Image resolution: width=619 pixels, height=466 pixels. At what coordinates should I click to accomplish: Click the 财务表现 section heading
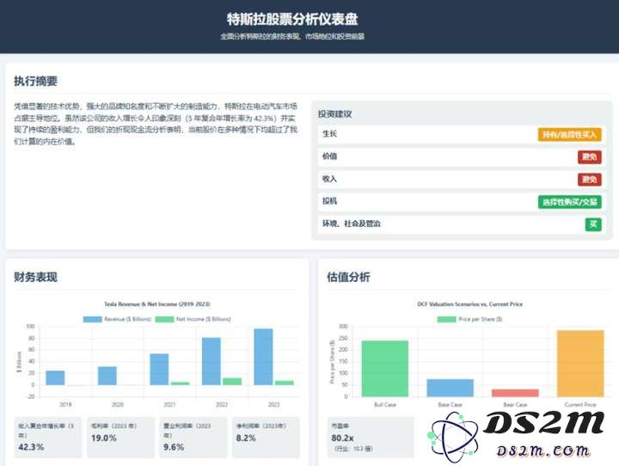click(x=35, y=277)
